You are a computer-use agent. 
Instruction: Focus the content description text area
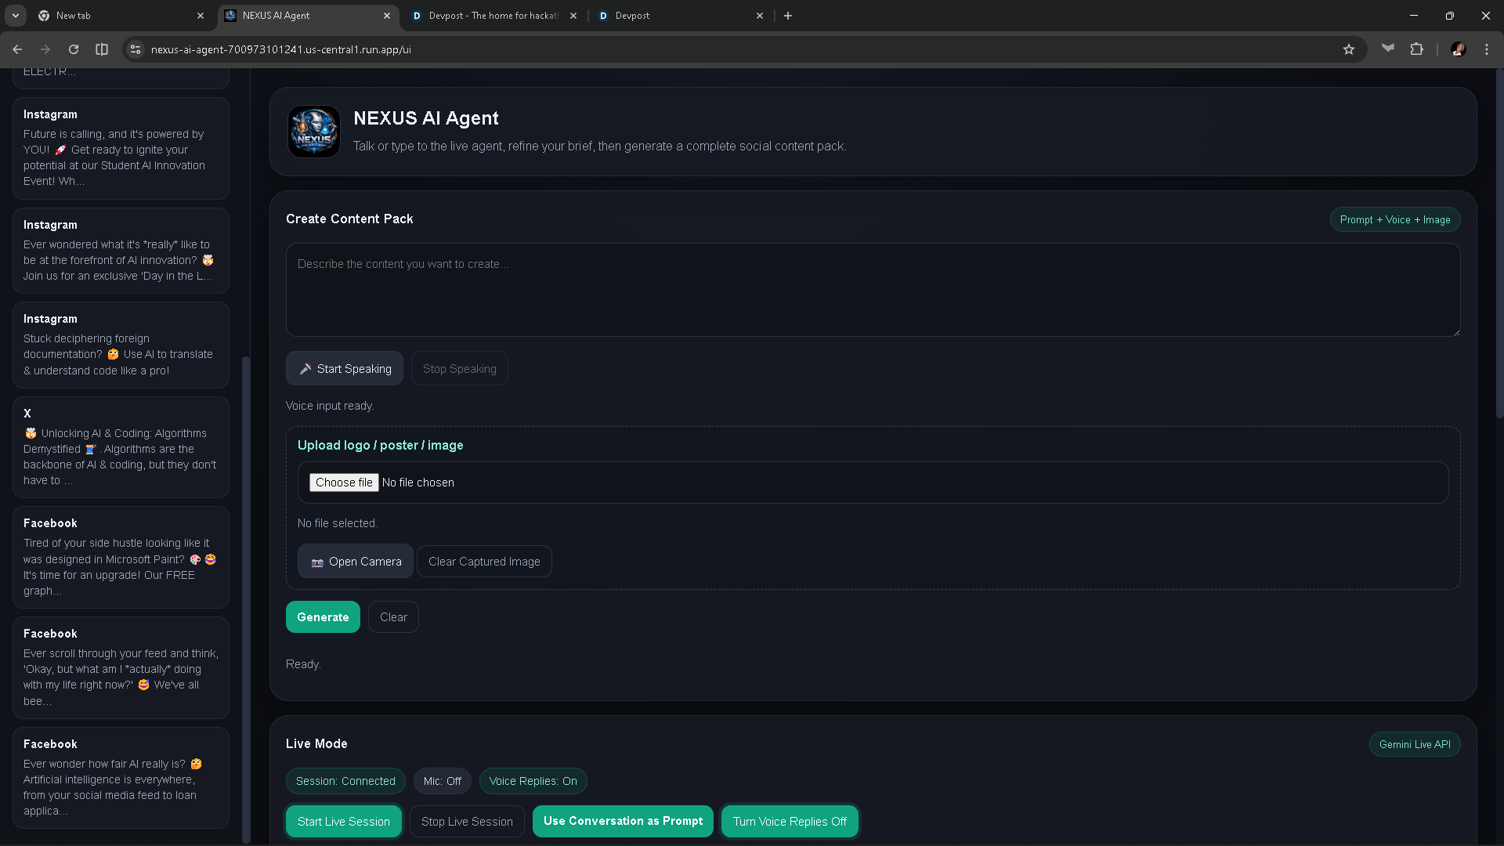coord(872,290)
